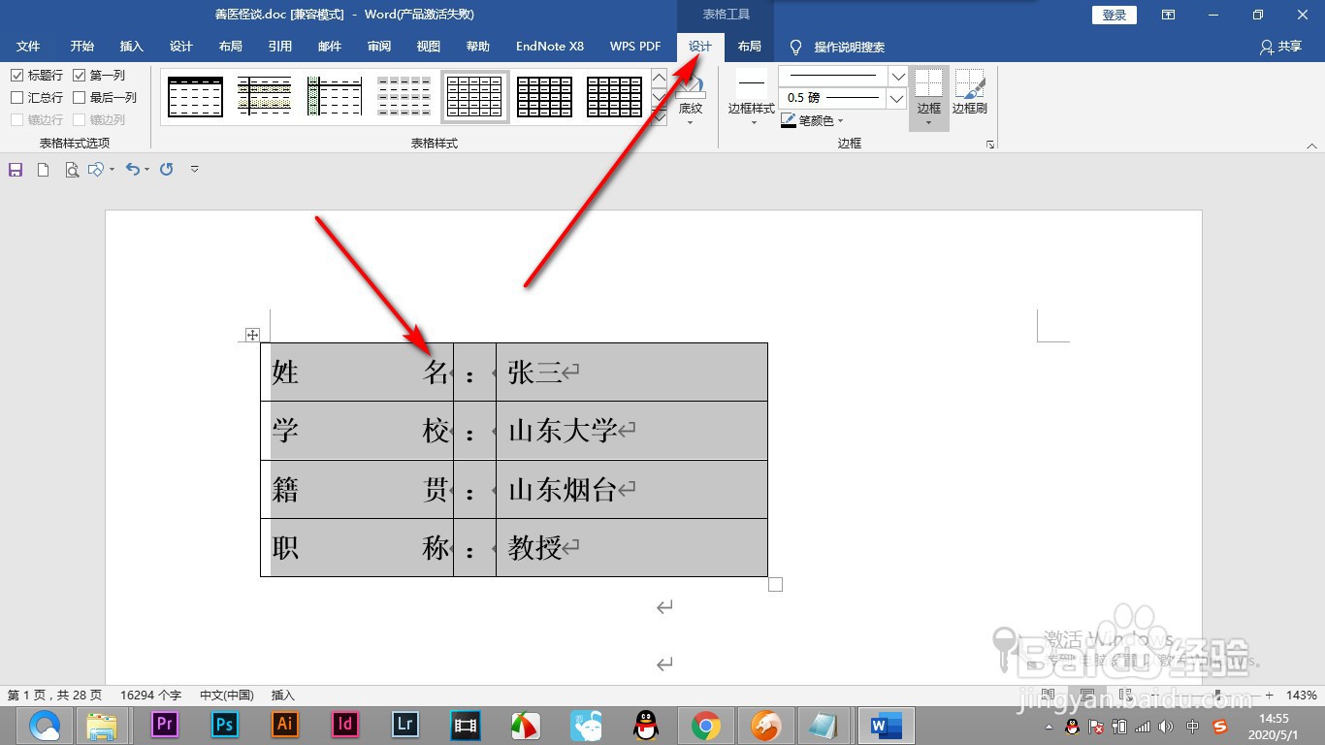Image resolution: width=1325 pixels, height=745 pixels.
Task: Enable the 汇总行 (Total Row) option
Action: click(x=17, y=97)
